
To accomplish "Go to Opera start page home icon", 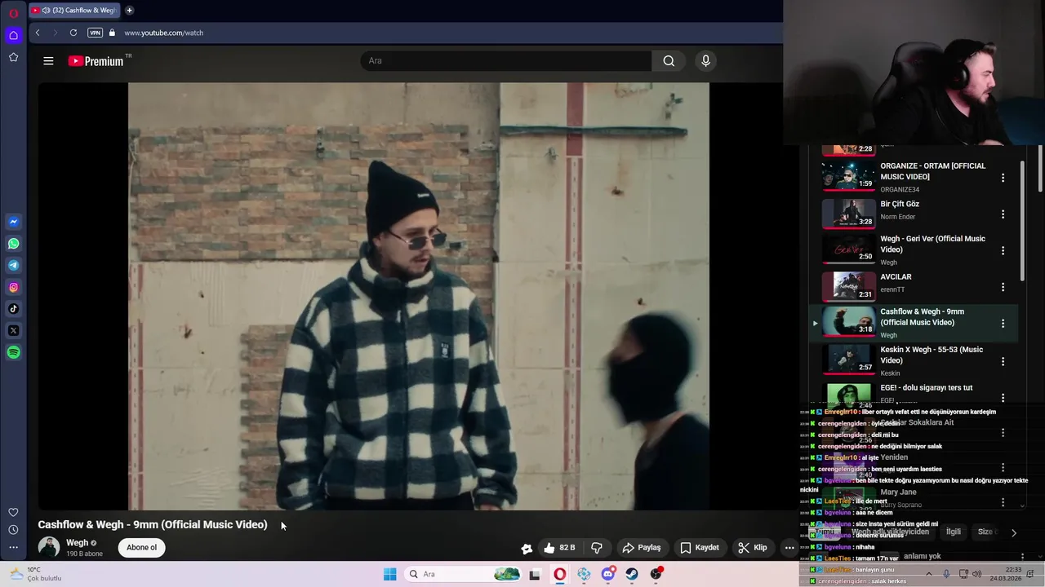I will (13, 35).
